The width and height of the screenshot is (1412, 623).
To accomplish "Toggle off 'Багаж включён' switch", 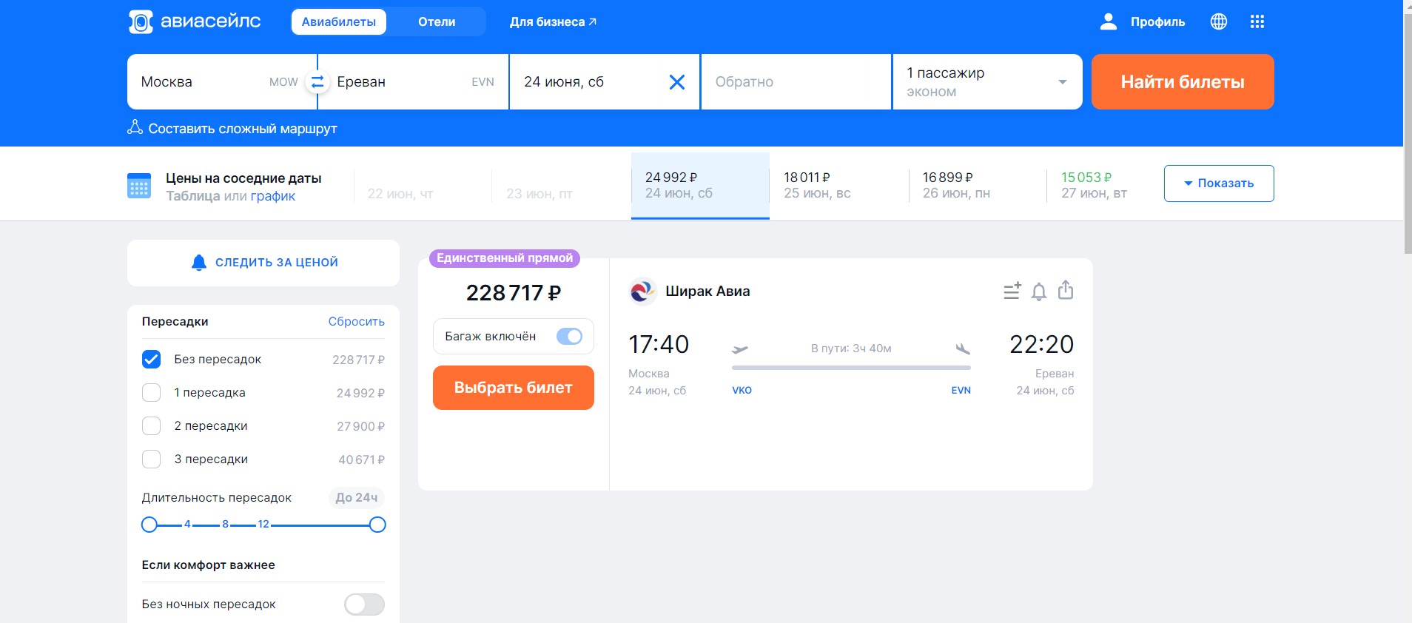I will click(569, 337).
